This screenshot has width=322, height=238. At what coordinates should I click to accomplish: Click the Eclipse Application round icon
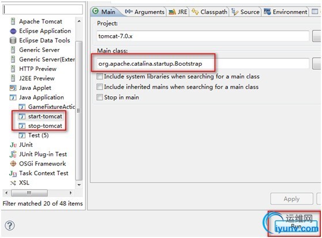pyautogui.click(x=13, y=31)
